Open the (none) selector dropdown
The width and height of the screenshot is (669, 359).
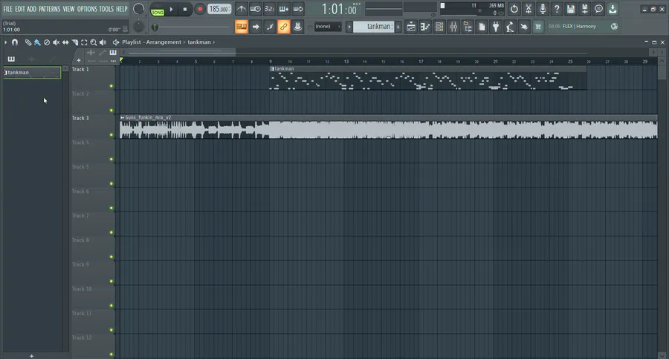(328, 27)
